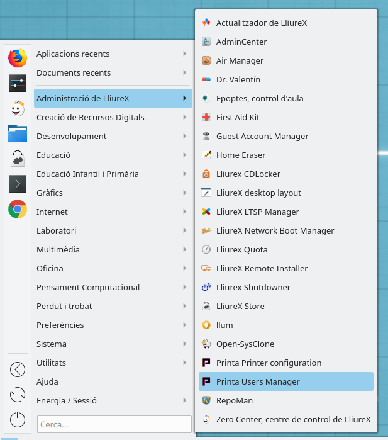Open Firefox from the favorites sidebar
Viewport: 388px width, 440px height.
(18, 58)
